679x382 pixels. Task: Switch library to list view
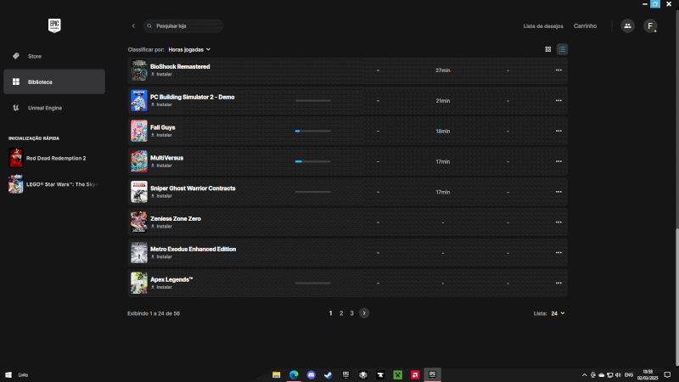(x=562, y=49)
